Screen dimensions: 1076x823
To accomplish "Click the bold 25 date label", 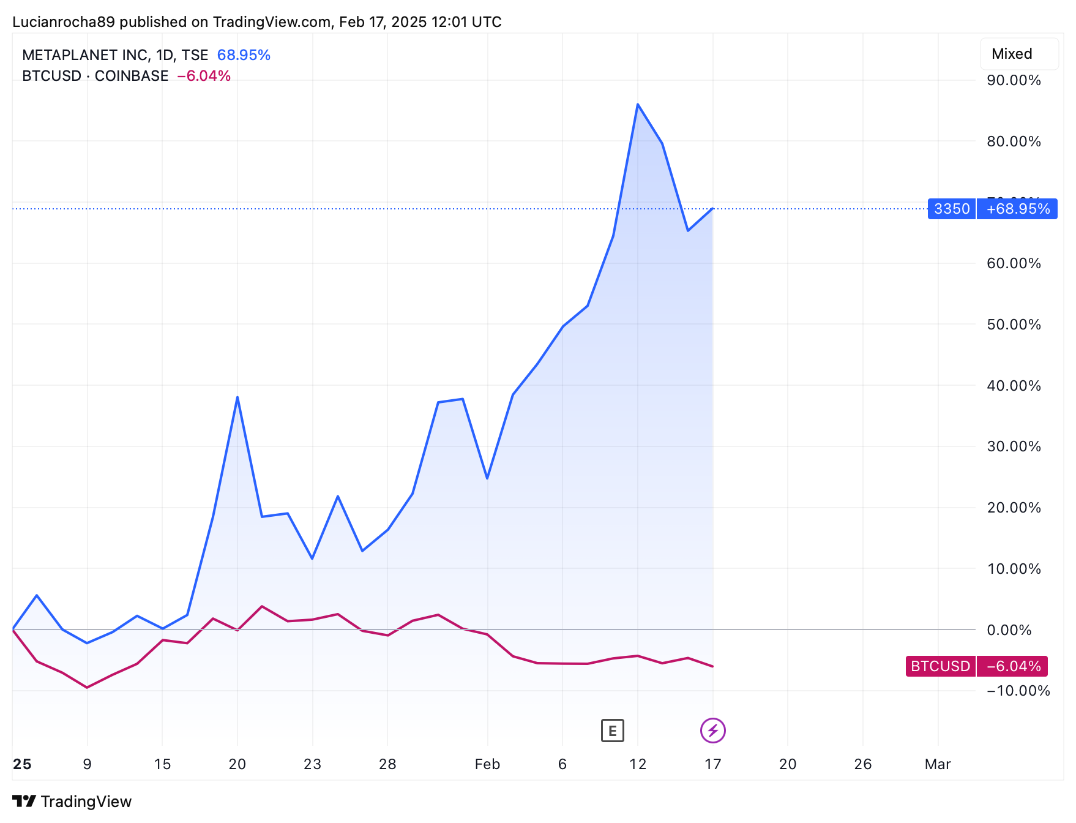I will 22,764.
